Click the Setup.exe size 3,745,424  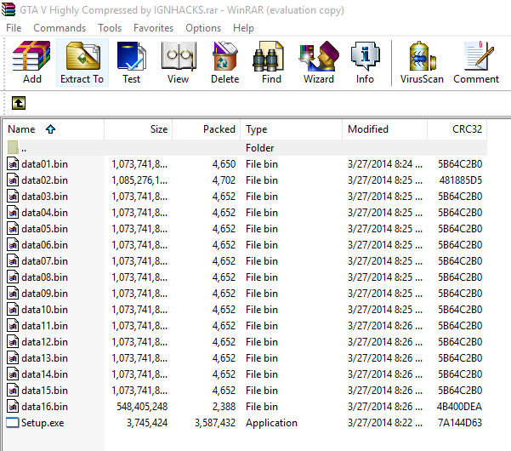click(147, 423)
